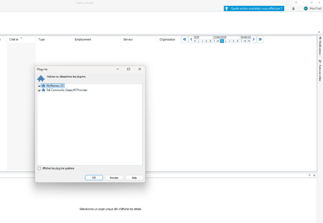Click the MaxiTrad user avatar
The width and height of the screenshot is (323, 223).
pyautogui.click(x=306, y=8)
